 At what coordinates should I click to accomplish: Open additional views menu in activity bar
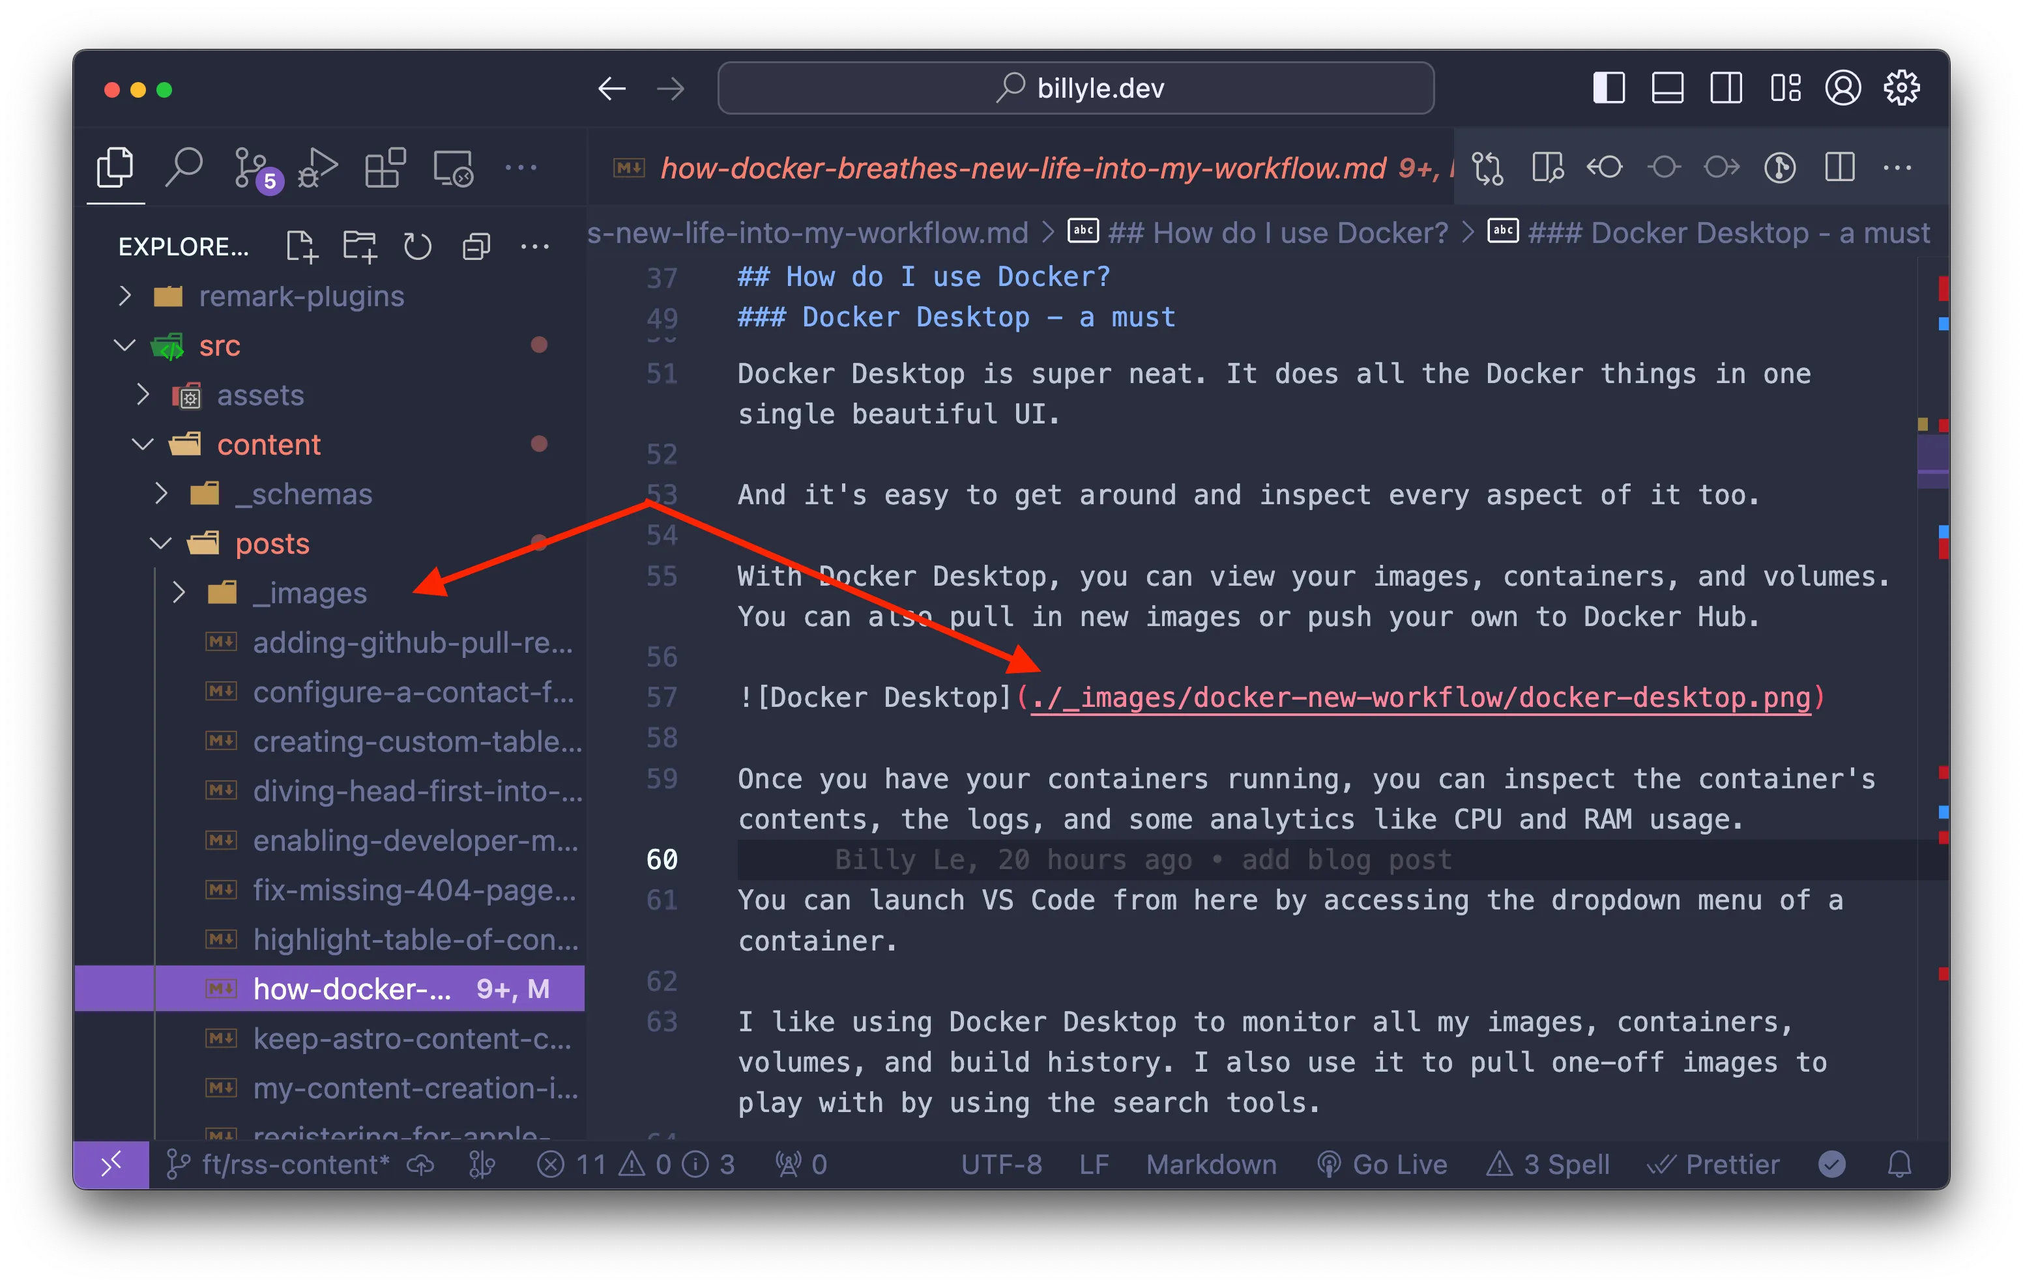(520, 167)
